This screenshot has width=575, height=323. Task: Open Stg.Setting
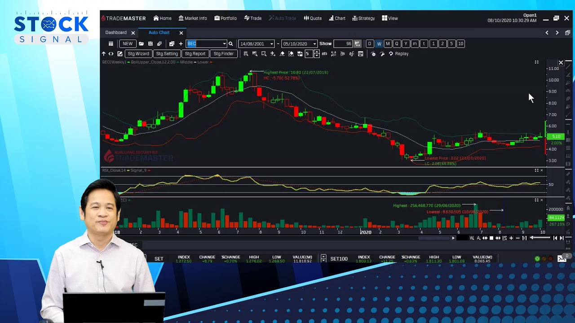tap(167, 53)
